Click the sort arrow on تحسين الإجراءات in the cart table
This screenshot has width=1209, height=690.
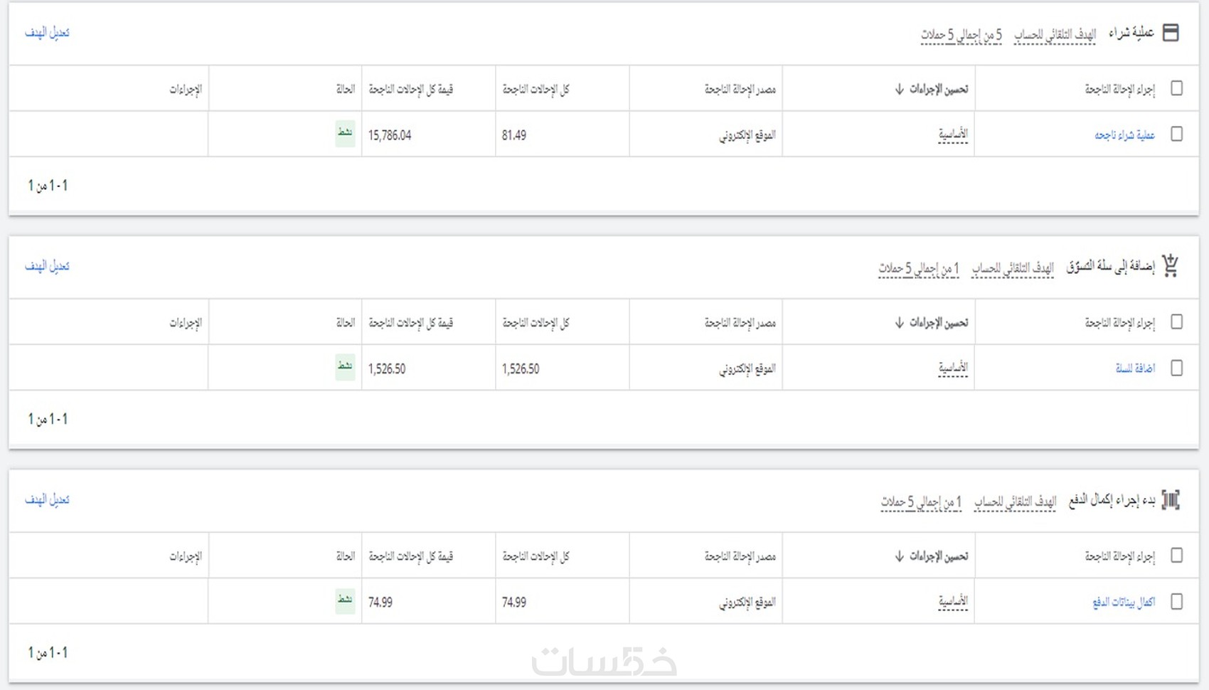click(x=899, y=323)
